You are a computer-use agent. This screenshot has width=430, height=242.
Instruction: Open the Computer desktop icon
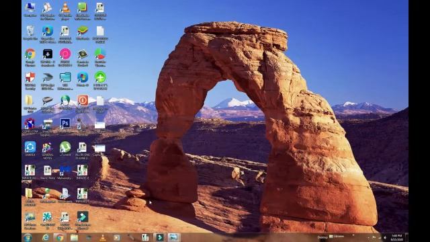point(30,10)
